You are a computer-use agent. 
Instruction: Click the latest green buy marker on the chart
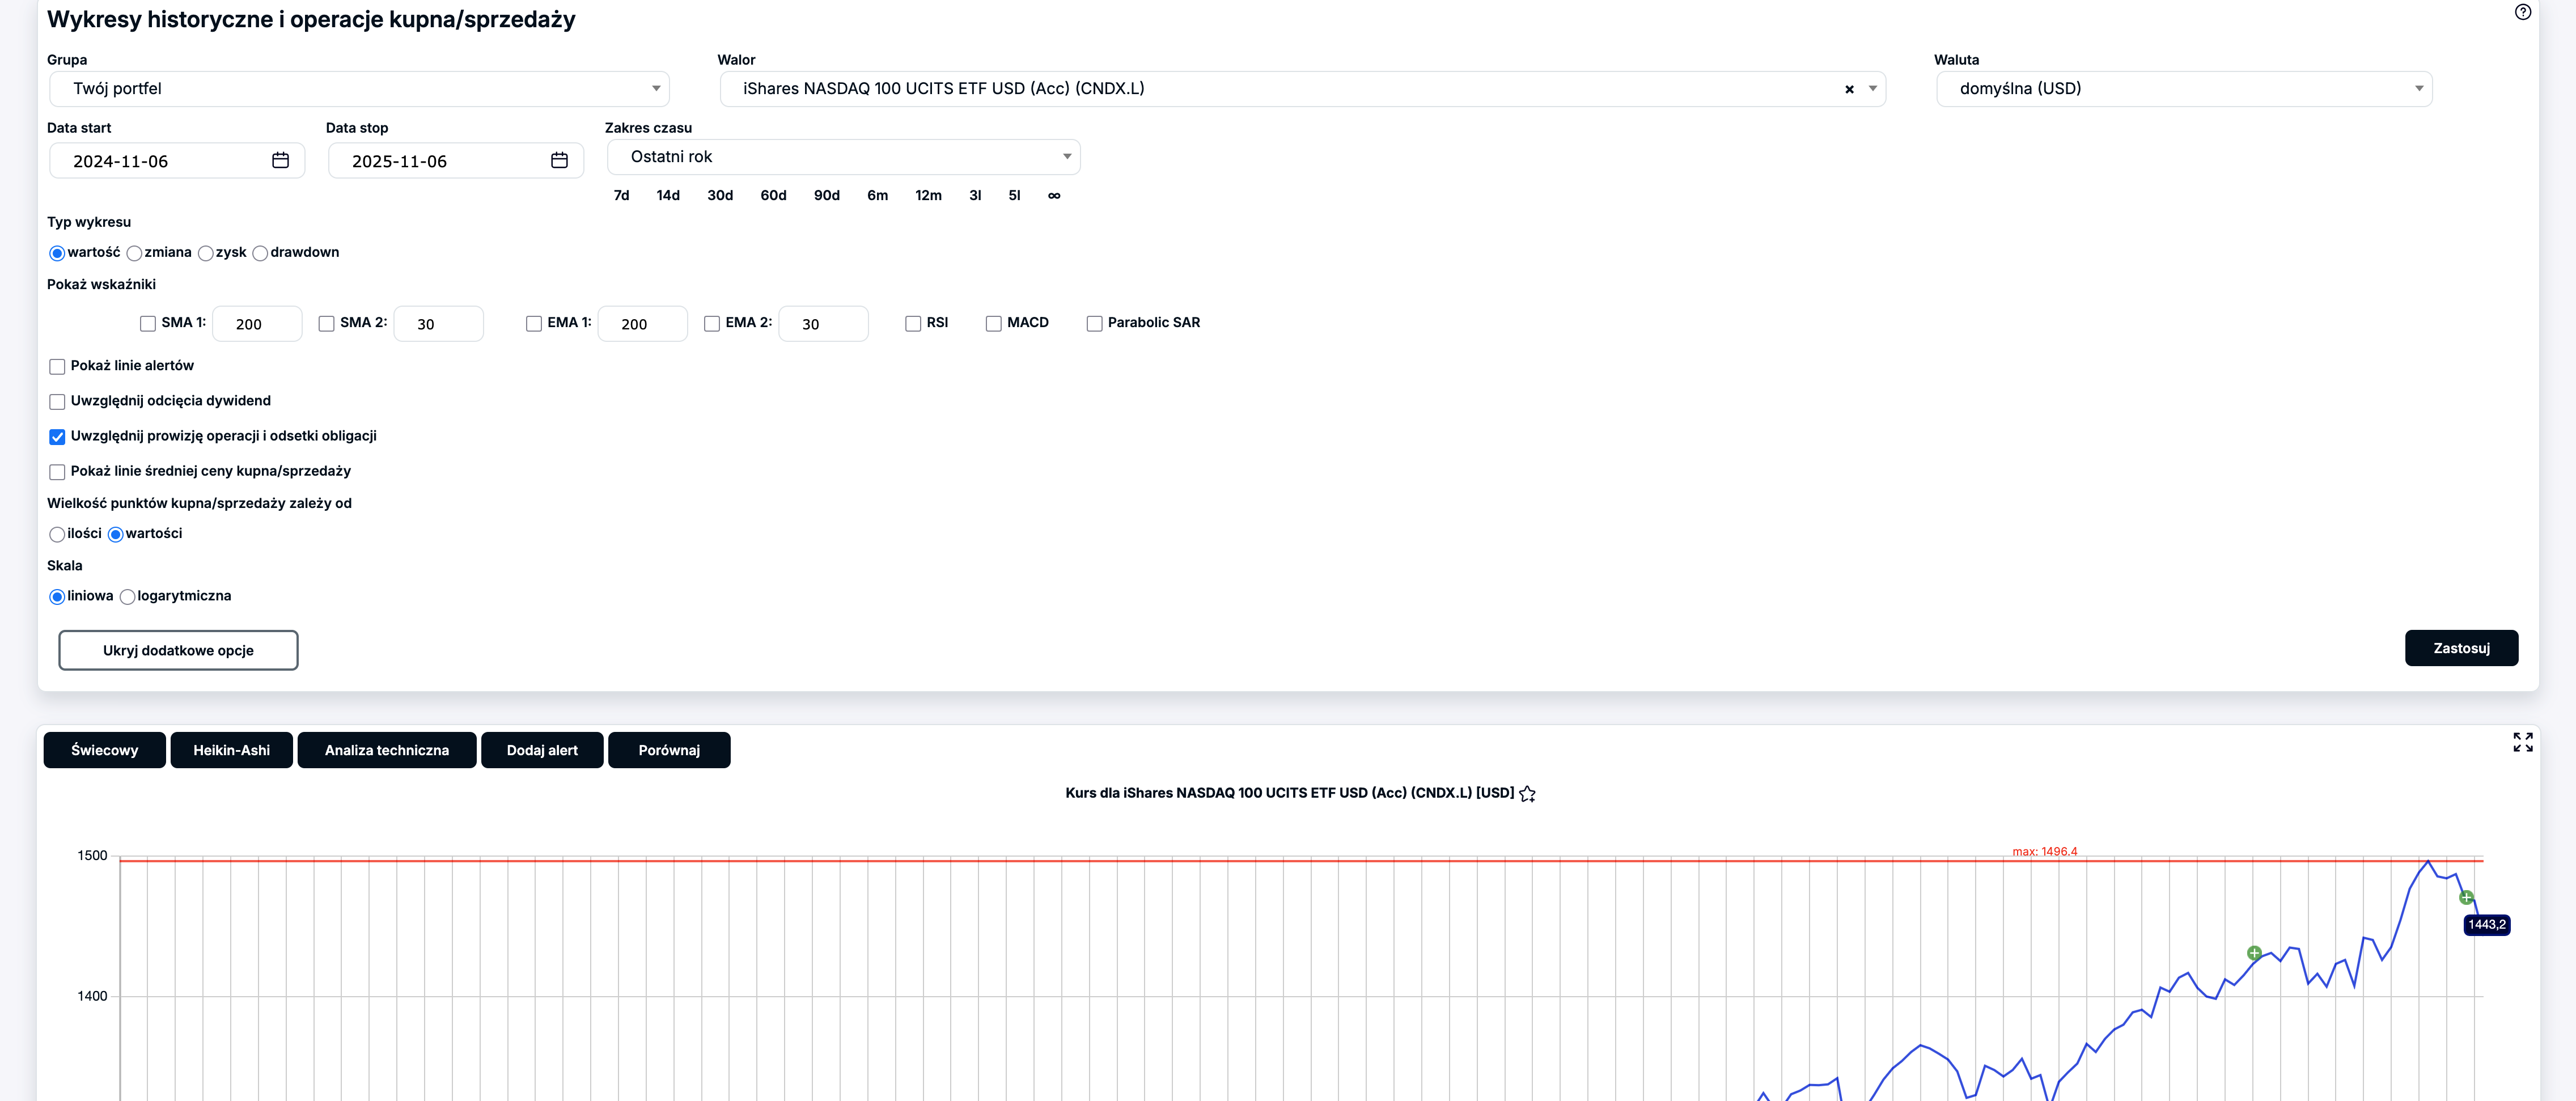tap(2466, 897)
